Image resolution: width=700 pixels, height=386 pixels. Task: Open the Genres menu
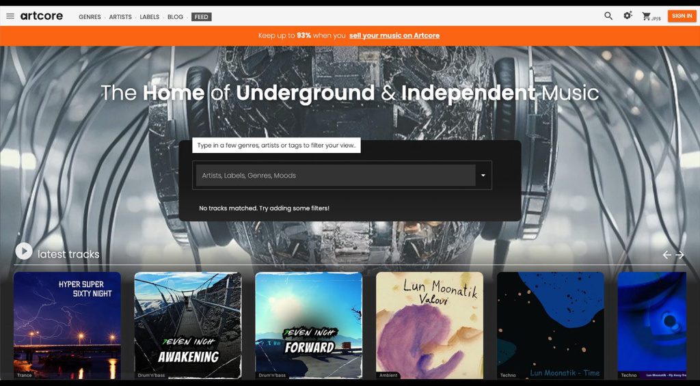pos(90,17)
